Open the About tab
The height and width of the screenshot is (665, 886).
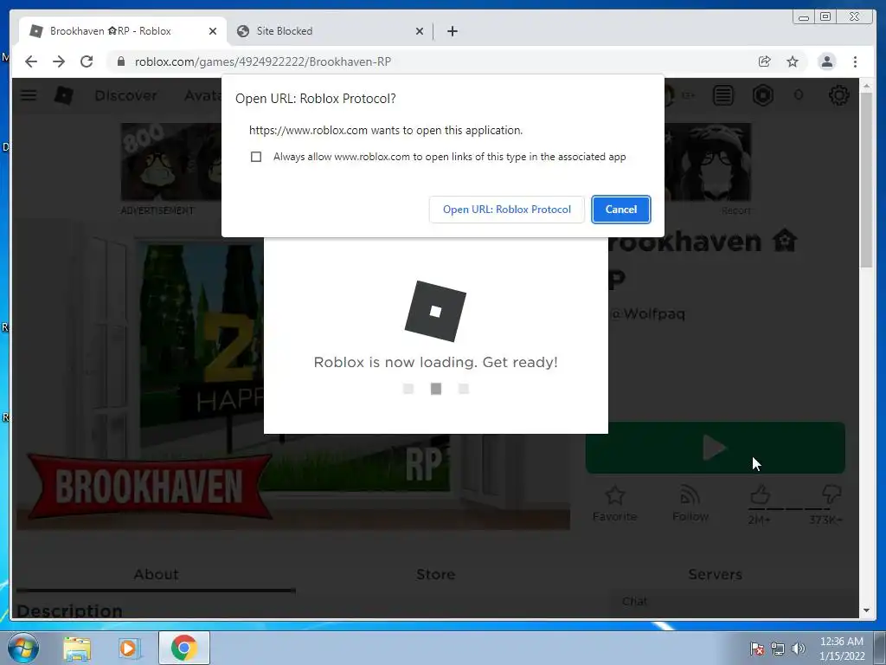tap(156, 575)
